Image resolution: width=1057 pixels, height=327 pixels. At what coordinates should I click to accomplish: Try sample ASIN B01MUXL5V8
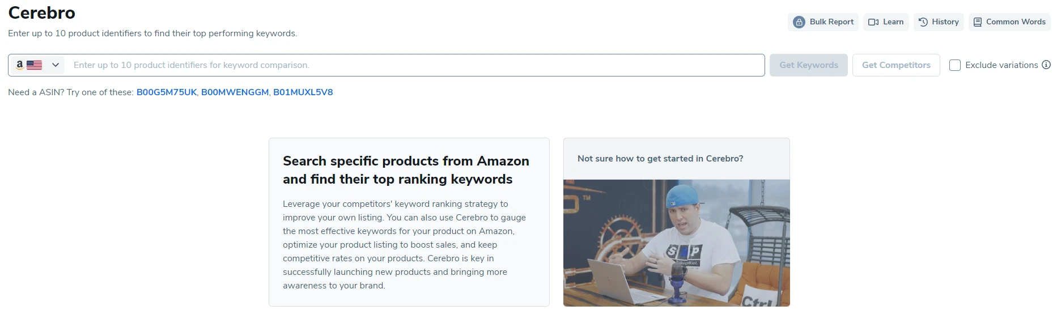point(303,92)
